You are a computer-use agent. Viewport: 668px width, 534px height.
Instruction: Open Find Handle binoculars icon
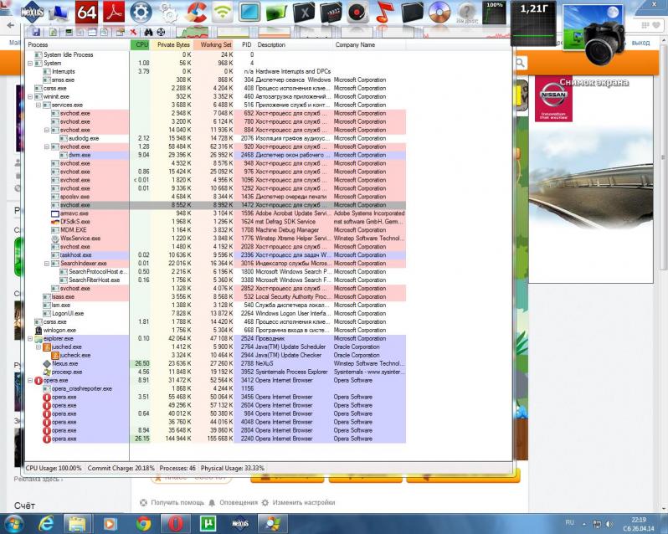[x=148, y=33]
